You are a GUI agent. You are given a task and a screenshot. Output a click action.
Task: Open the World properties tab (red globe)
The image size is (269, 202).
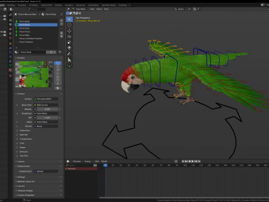(11, 38)
